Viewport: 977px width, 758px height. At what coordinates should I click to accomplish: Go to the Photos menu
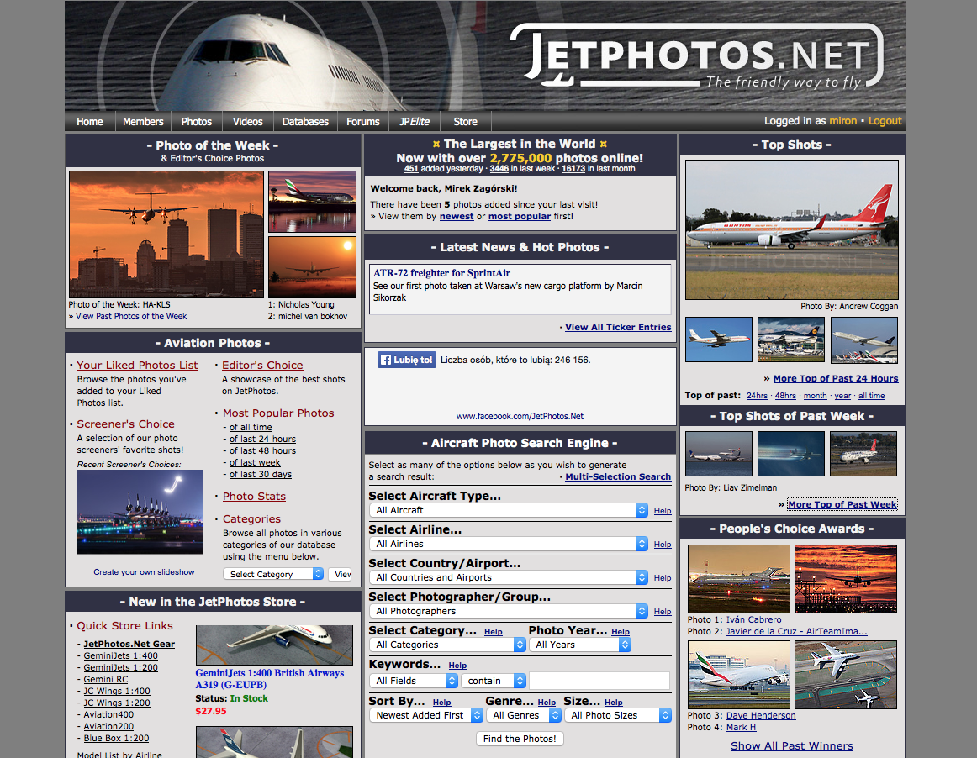[196, 122]
